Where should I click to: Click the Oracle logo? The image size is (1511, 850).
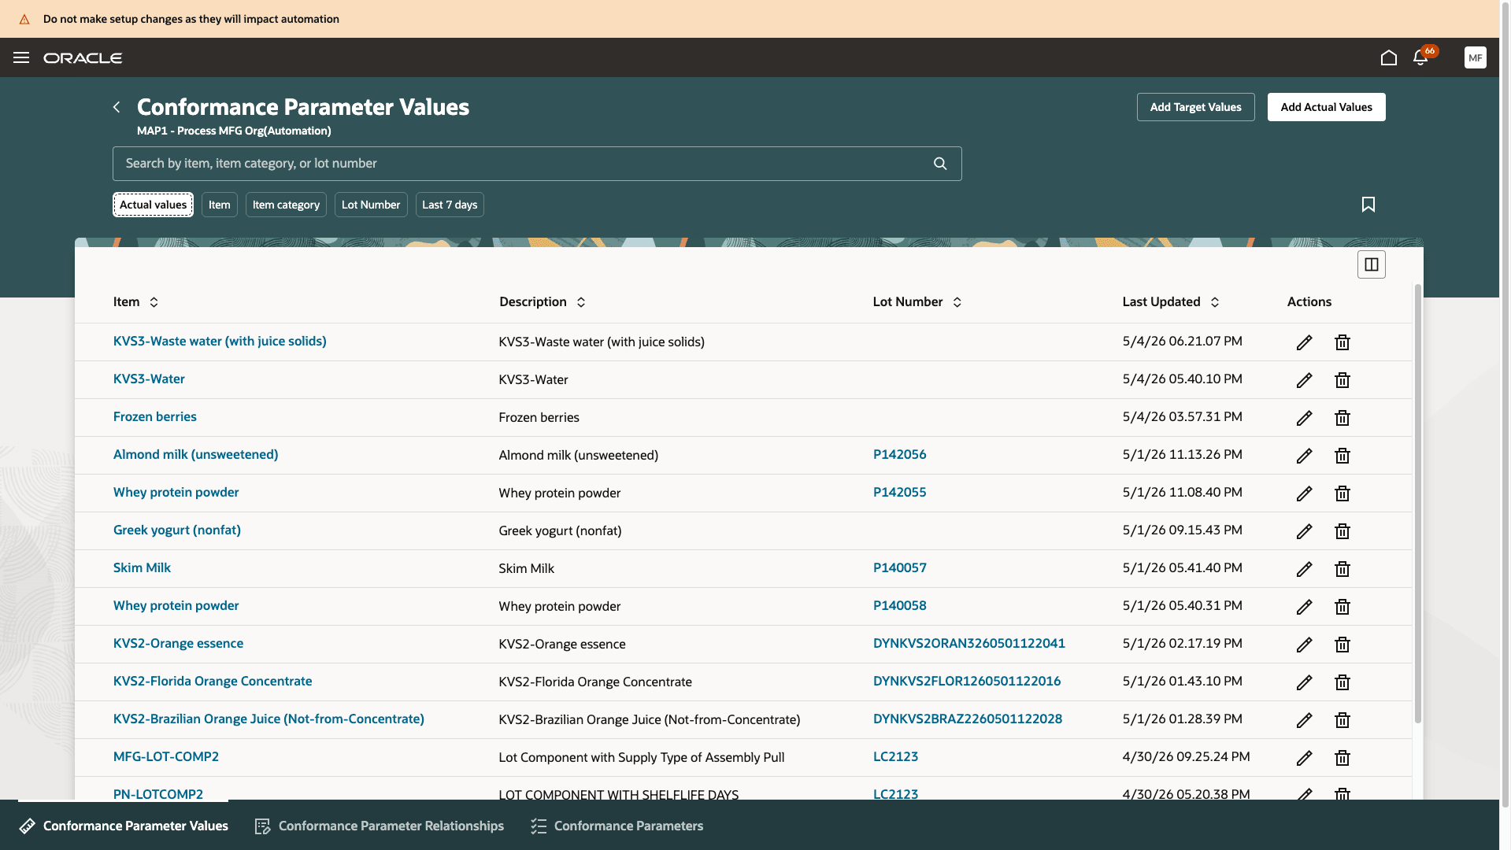[x=83, y=57]
